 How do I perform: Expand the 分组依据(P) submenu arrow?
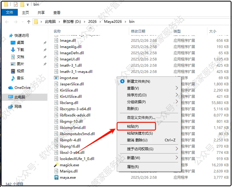pos(177,102)
